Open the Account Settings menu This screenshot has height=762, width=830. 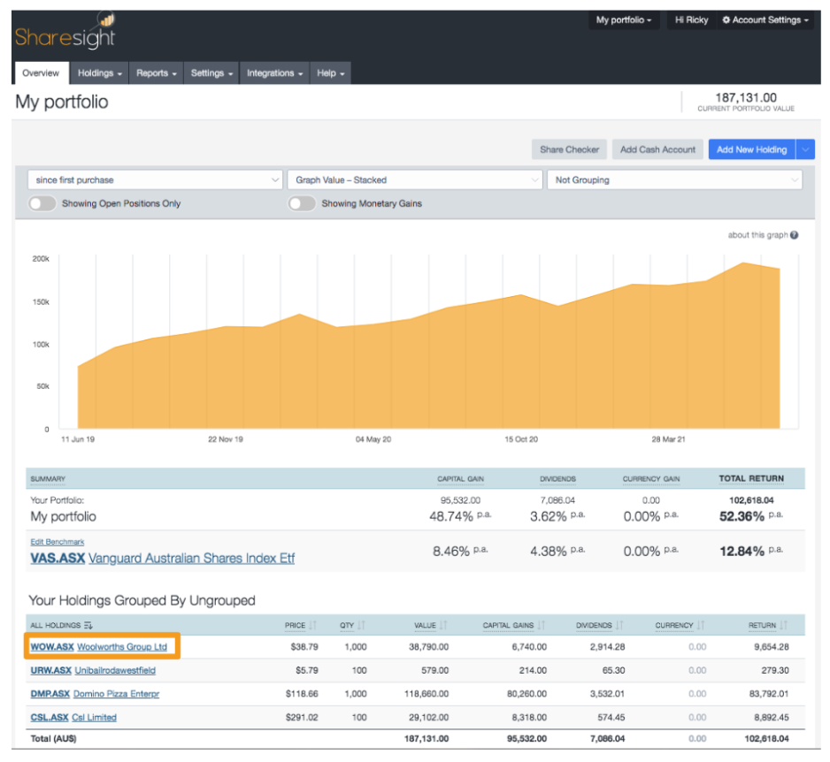tap(765, 20)
